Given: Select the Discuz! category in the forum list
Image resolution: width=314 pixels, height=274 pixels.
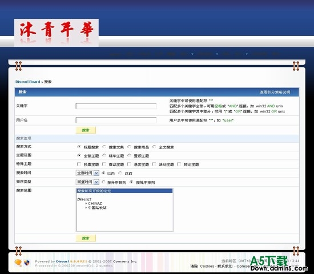Looking at the screenshot, I should point(84,199).
